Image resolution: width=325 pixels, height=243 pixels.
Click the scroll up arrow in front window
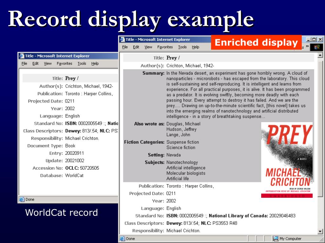point(320,55)
